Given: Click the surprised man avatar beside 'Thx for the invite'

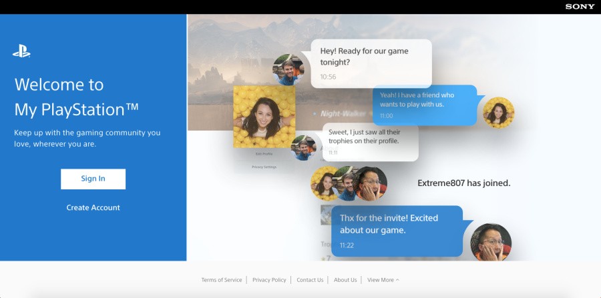Looking at the screenshot, I should click(491, 242).
